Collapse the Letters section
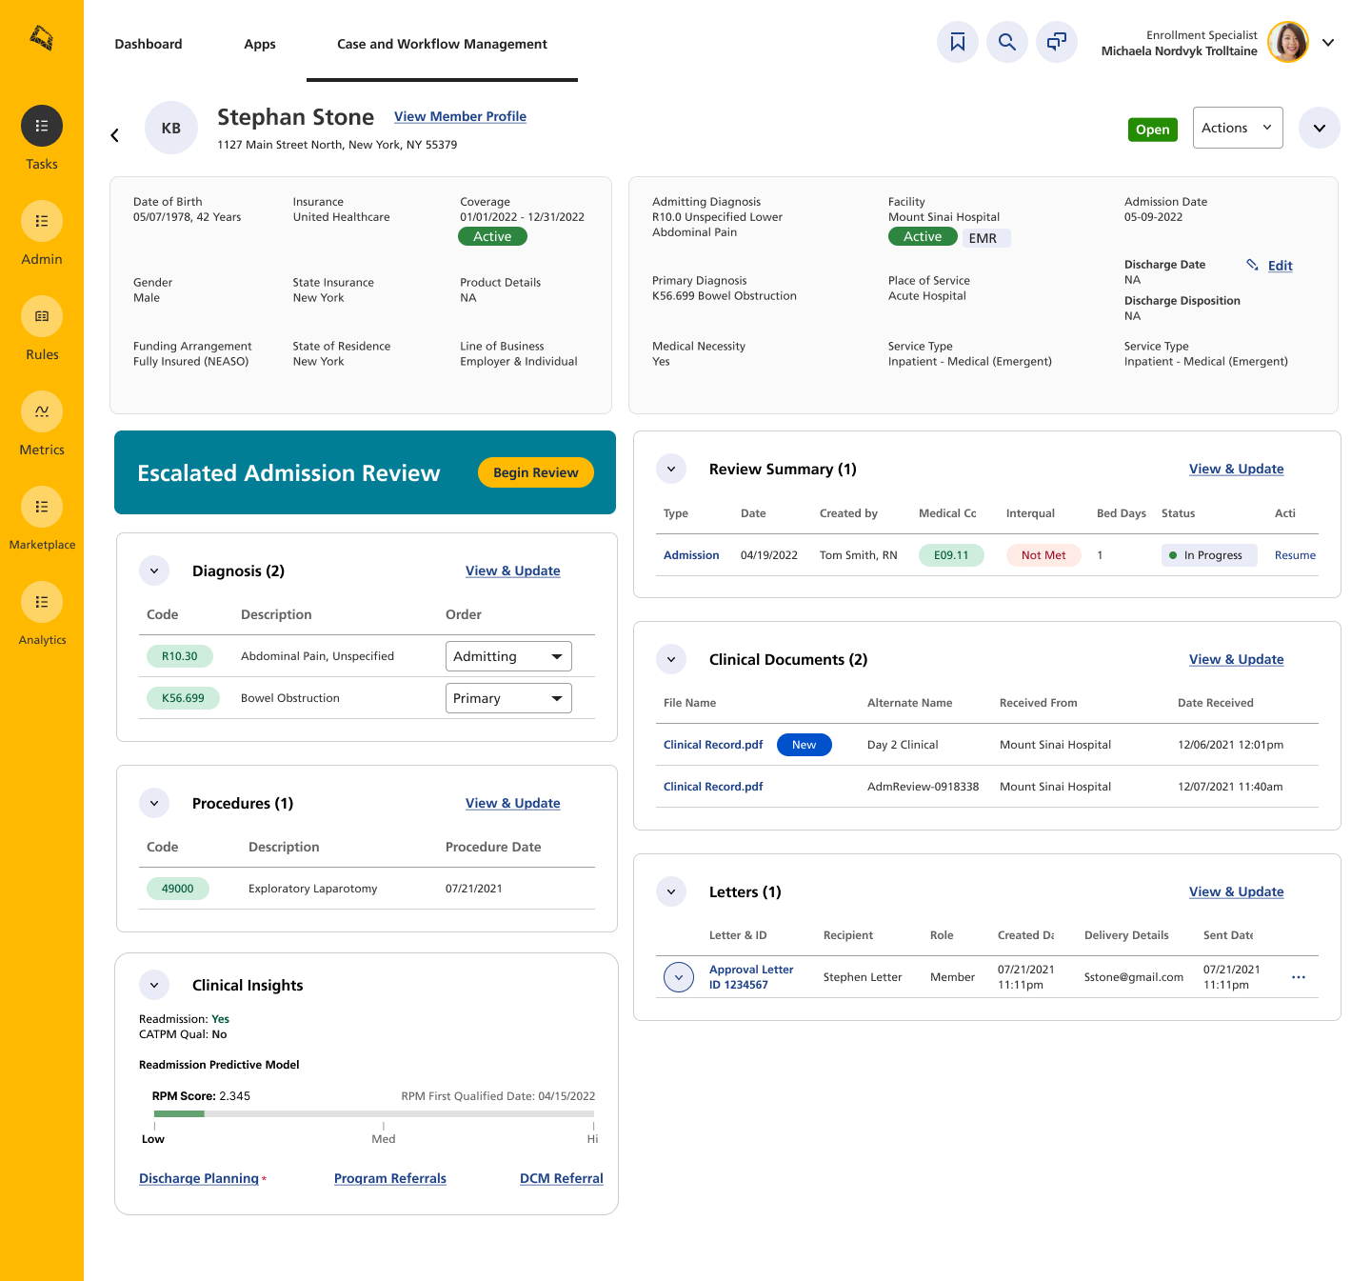 coord(671,891)
